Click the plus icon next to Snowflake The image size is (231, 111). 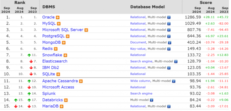[65, 55]
